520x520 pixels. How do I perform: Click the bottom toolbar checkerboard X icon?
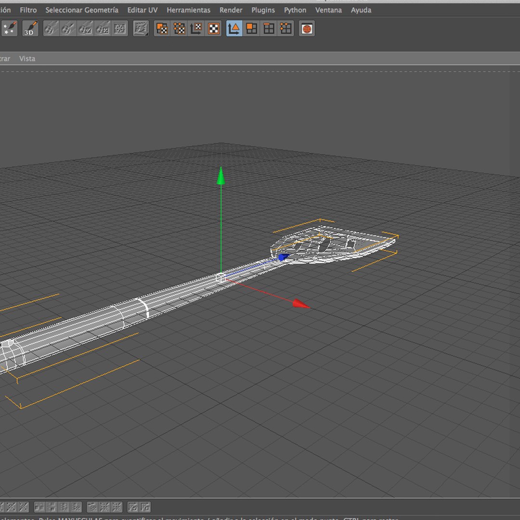pyautogui.click(x=145, y=507)
